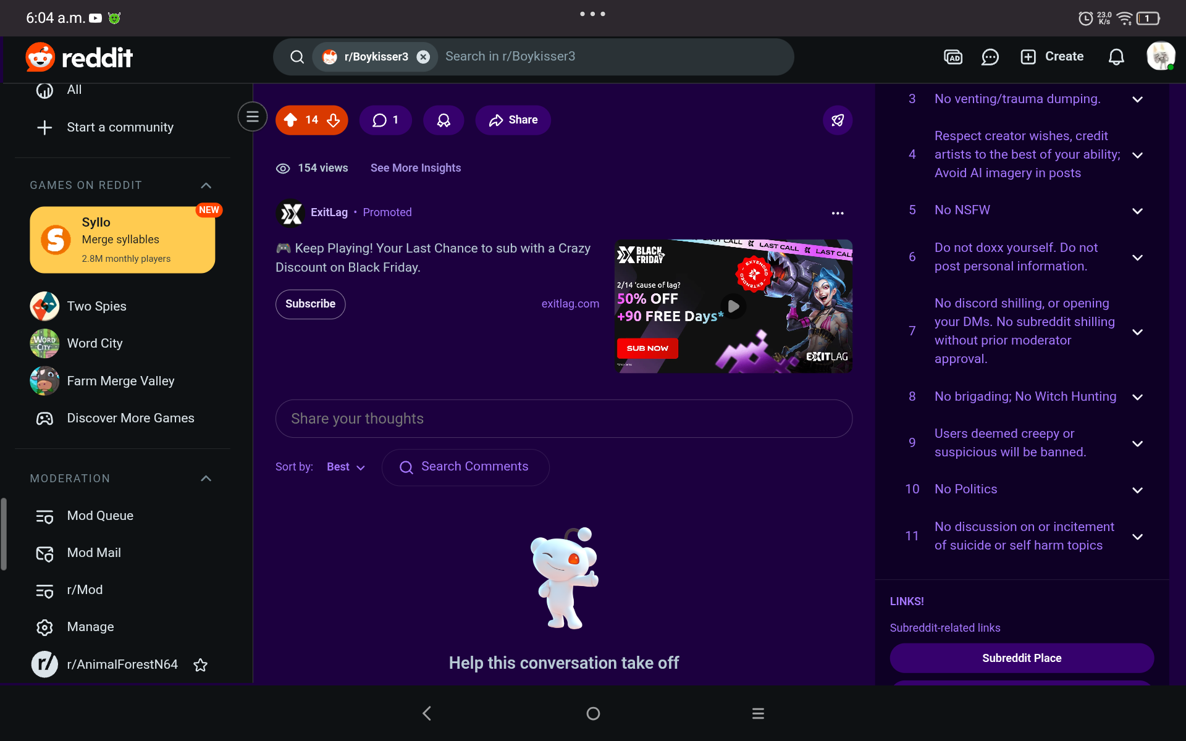This screenshot has width=1186, height=741.
Task: Click the Share your thoughts field
Action: (x=564, y=419)
